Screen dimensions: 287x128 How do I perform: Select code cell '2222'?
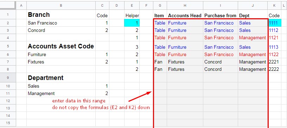click(274, 69)
